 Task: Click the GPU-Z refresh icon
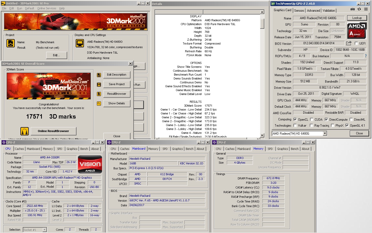click(x=359, y=9)
